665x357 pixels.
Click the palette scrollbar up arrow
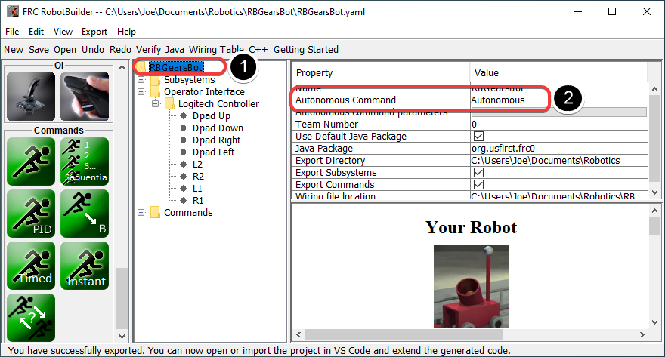[122, 67]
